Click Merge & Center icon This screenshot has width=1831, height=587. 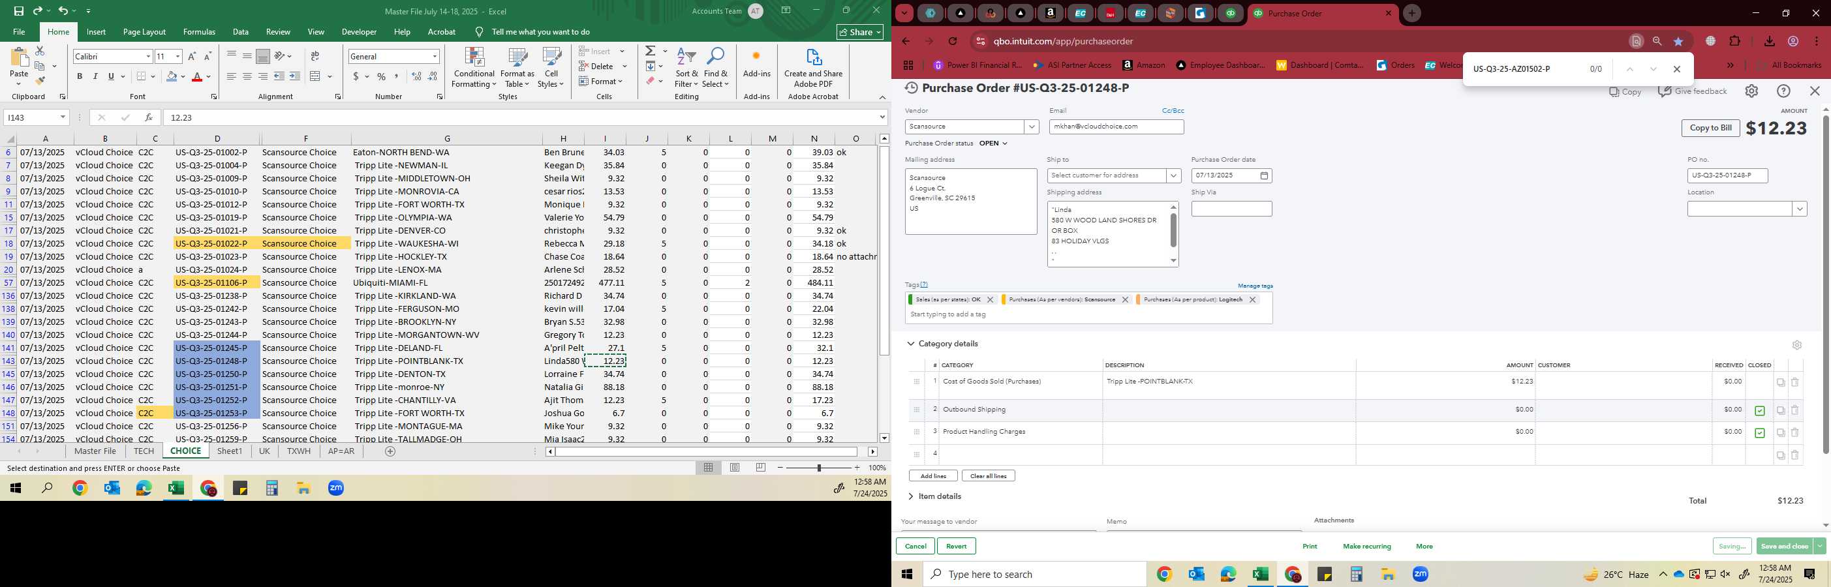click(316, 76)
